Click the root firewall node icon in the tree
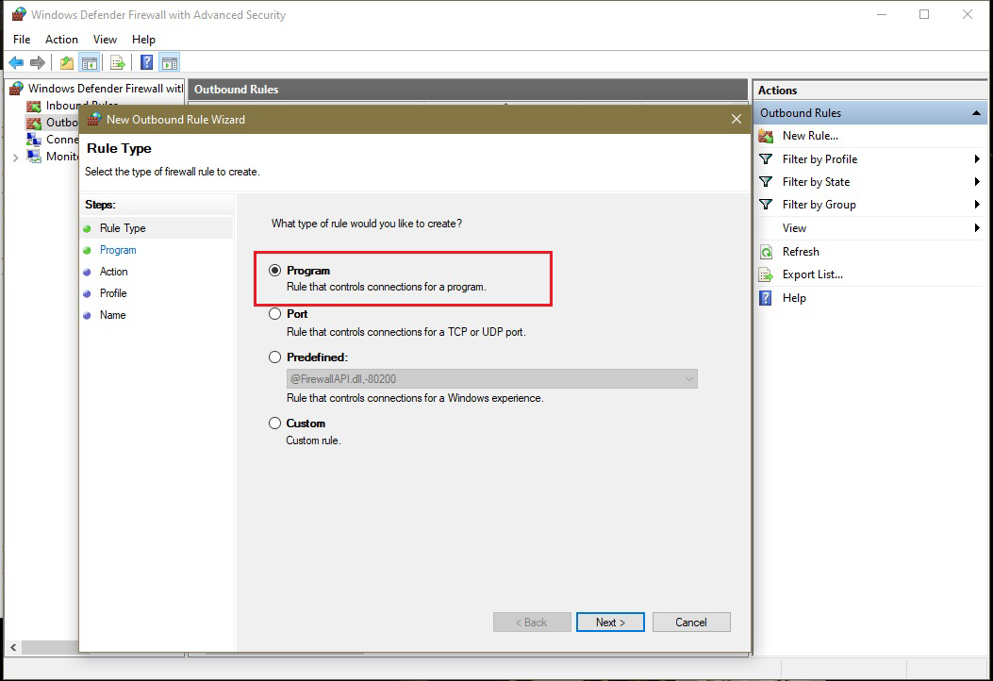 17,88
